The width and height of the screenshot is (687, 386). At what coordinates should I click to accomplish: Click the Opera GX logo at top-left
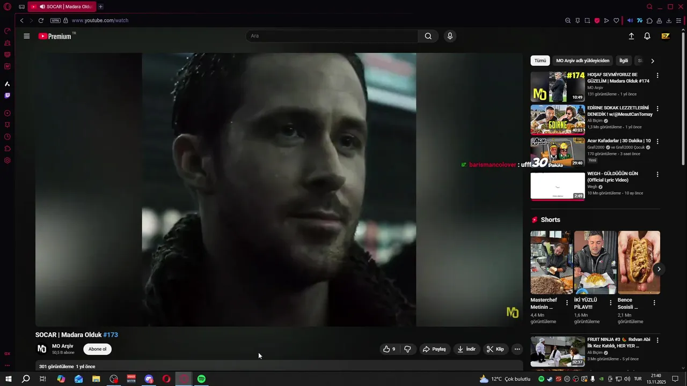pos(8,6)
